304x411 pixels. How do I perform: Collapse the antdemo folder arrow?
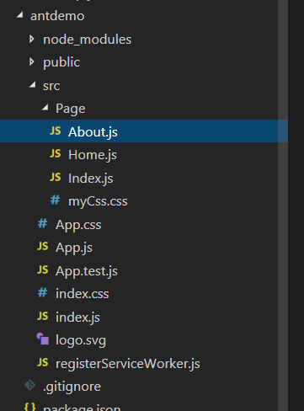(x=19, y=15)
